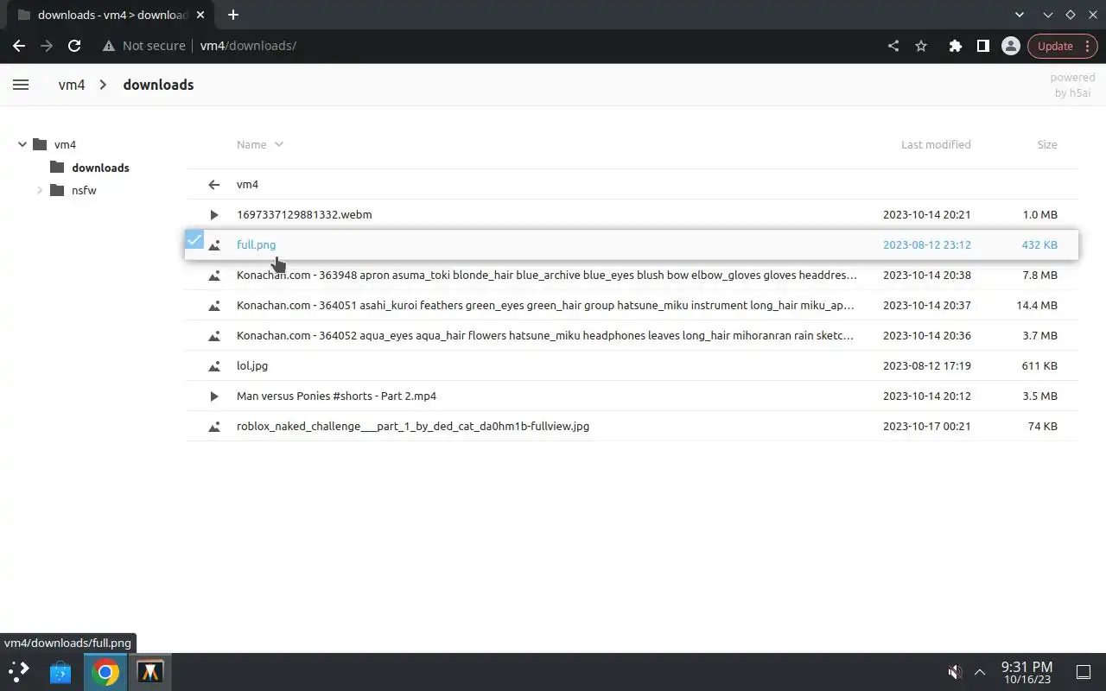Select the nsfw folder in the tree
This screenshot has width=1106, height=691.
(x=84, y=190)
